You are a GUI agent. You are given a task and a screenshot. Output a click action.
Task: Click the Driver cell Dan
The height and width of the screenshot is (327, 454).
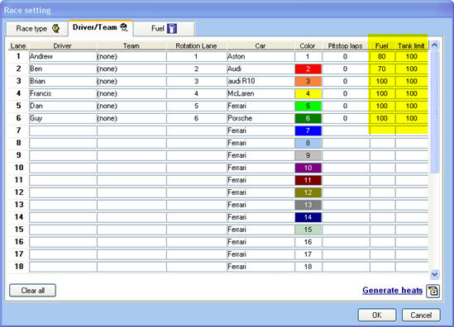coord(63,106)
